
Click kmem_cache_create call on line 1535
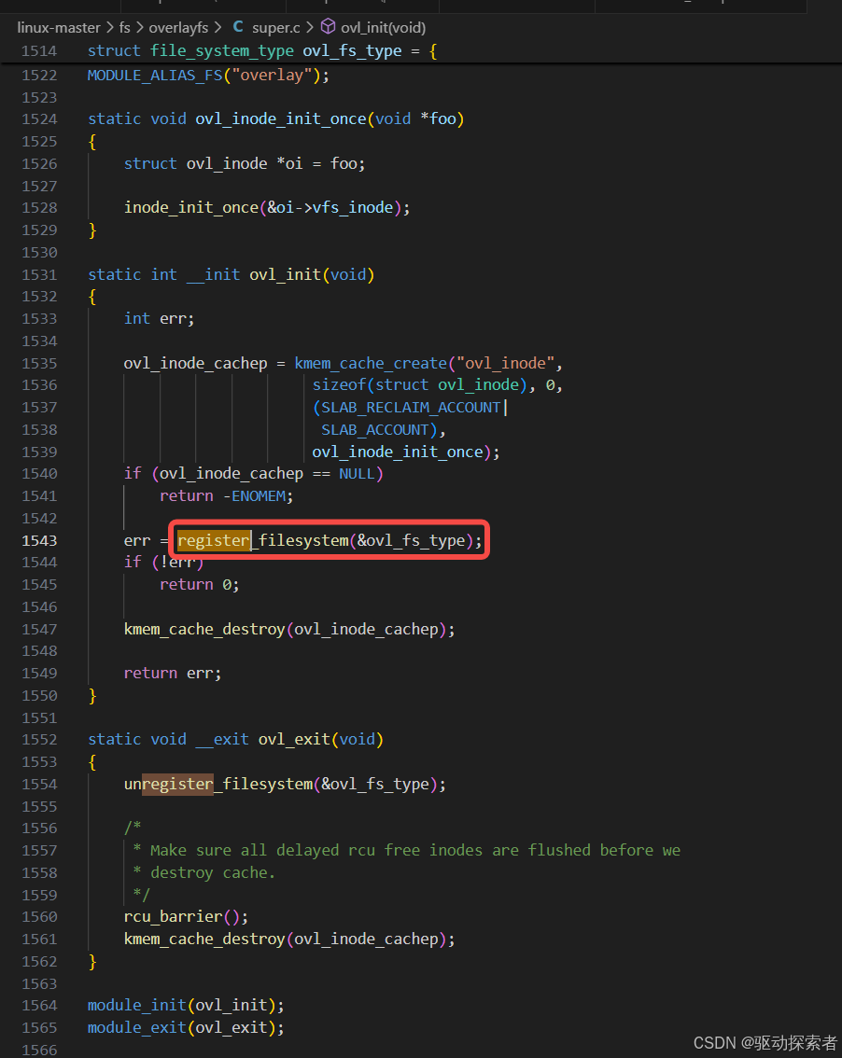(371, 363)
